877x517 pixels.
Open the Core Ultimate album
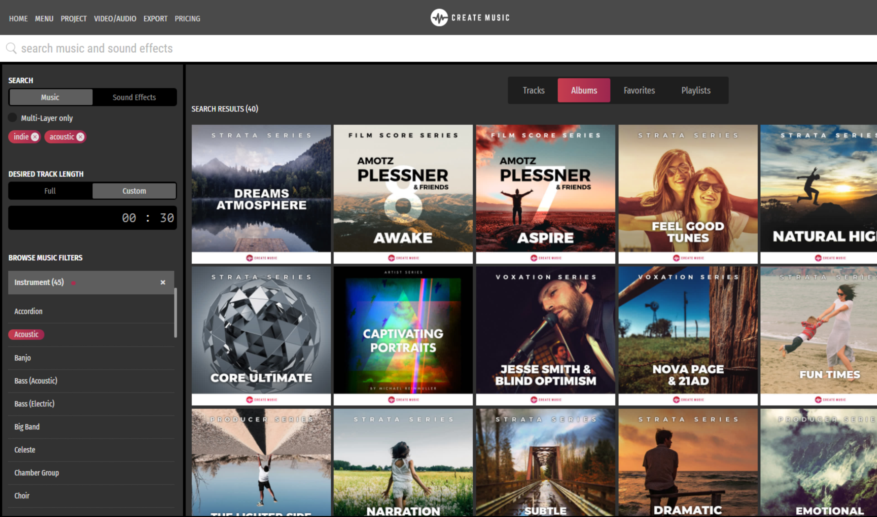(261, 336)
